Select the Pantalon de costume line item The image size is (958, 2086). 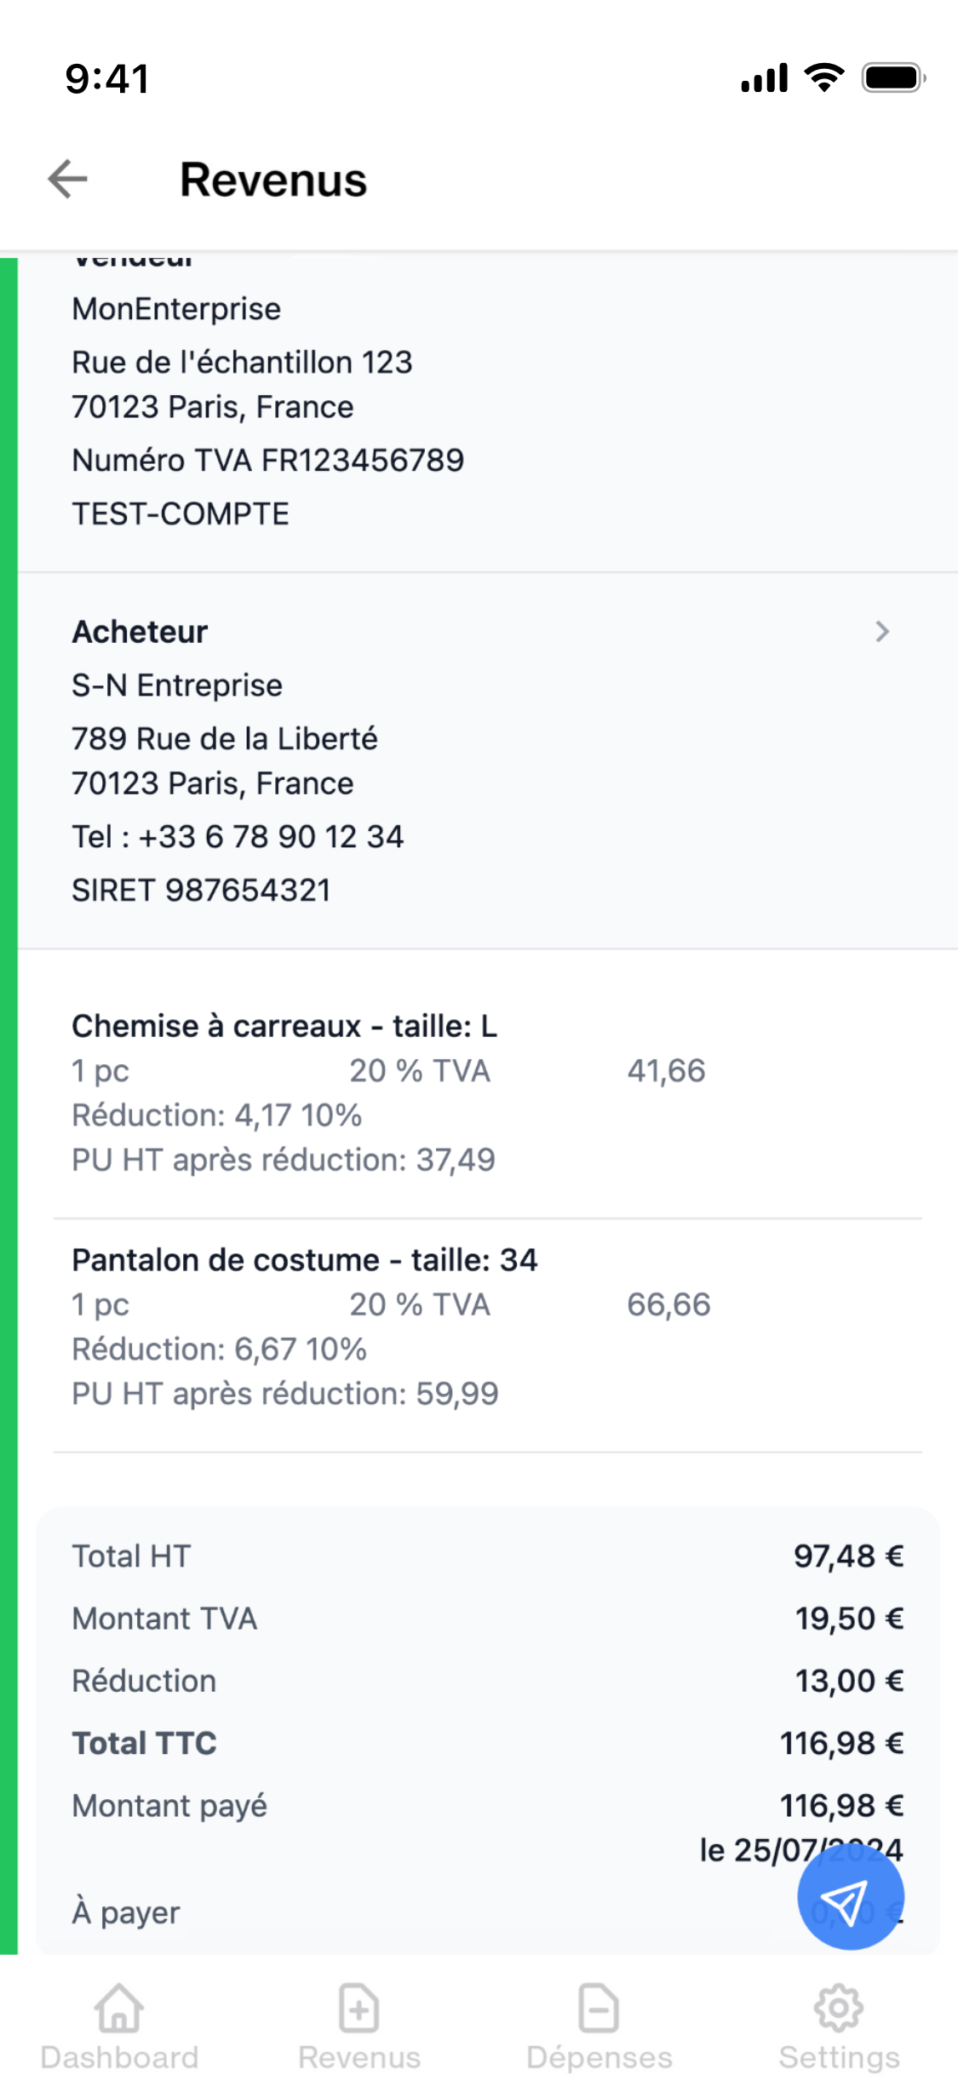pos(304,1260)
